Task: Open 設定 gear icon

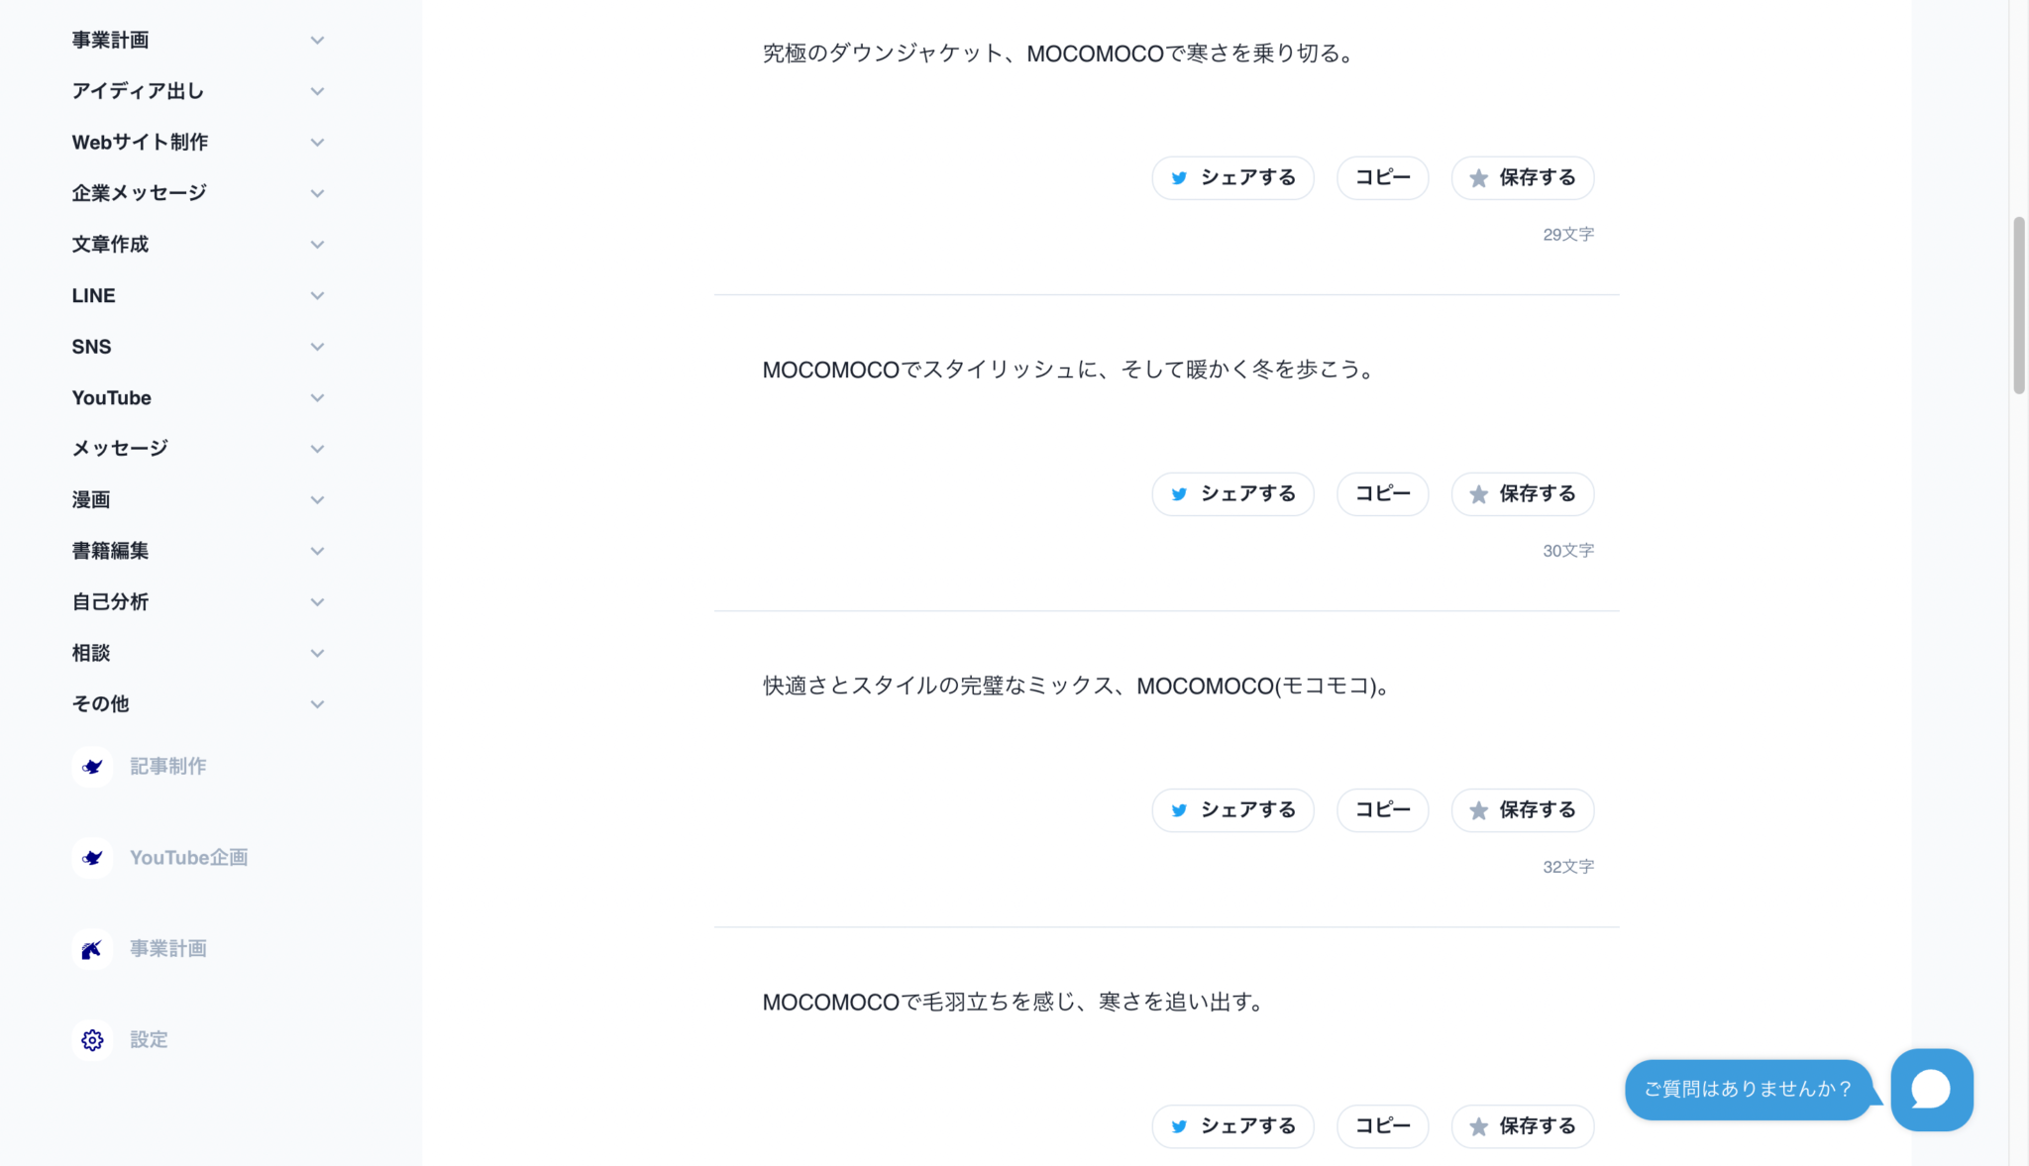Action: [92, 1040]
